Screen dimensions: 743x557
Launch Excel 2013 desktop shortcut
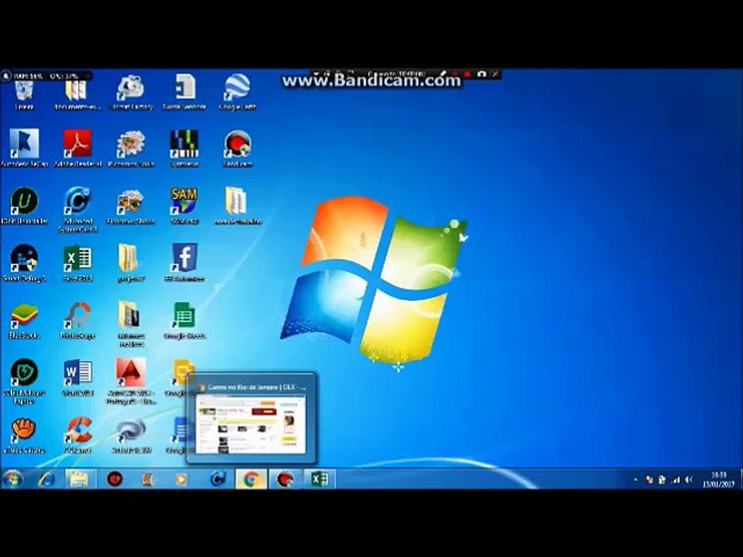[x=77, y=263]
